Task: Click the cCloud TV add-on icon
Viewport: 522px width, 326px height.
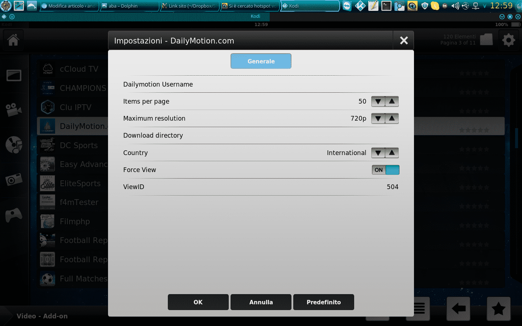Action: [47, 69]
